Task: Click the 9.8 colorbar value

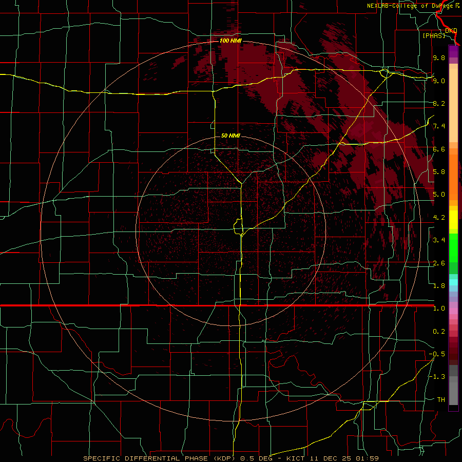Action: tap(439, 57)
